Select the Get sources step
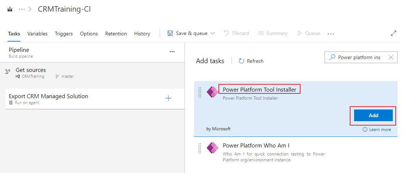The width and height of the screenshot is (403, 173). click(x=92, y=73)
